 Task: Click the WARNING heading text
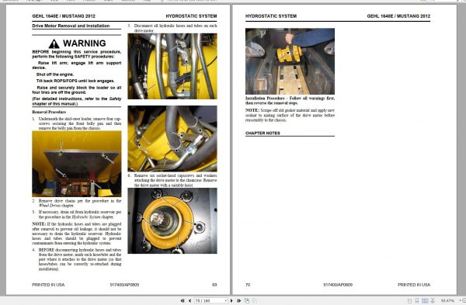pyautogui.click(x=85, y=43)
